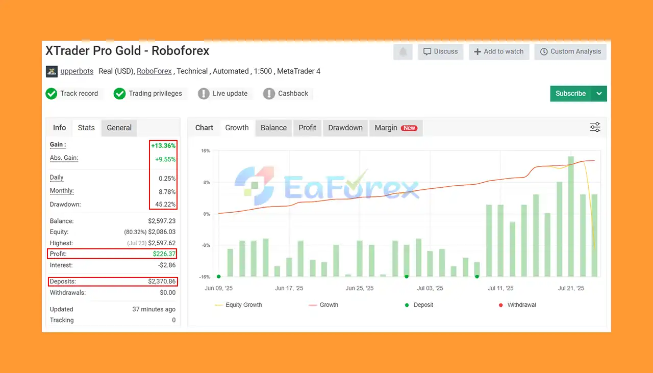This screenshot has height=373, width=653.
Task: Toggle Equity Growth legend item
Action: (238, 305)
